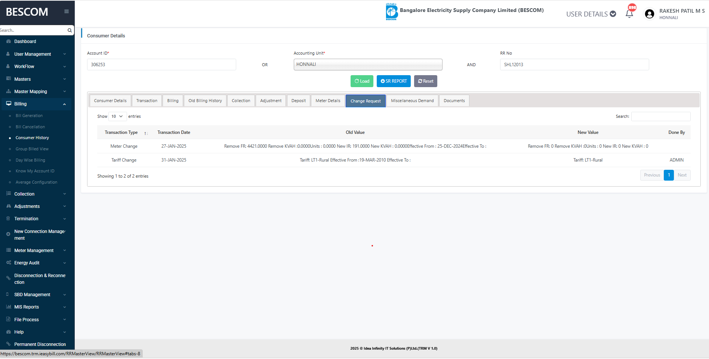Open the Deposit tab
Viewport: 709px width, 359px height.
pos(298,101)
